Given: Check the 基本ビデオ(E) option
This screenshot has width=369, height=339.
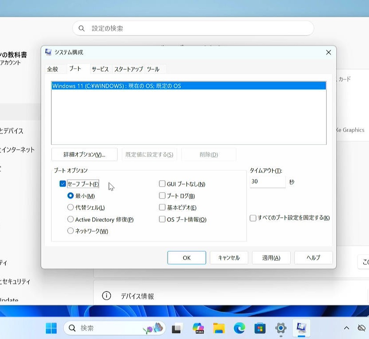Looking at the screenshot, I should (162, 207).
